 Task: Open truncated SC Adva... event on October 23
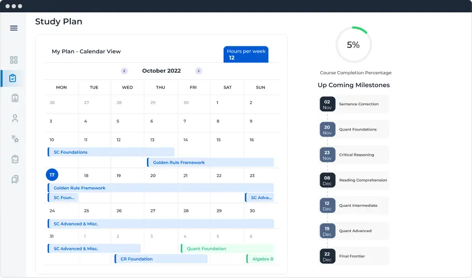(259, 198)
